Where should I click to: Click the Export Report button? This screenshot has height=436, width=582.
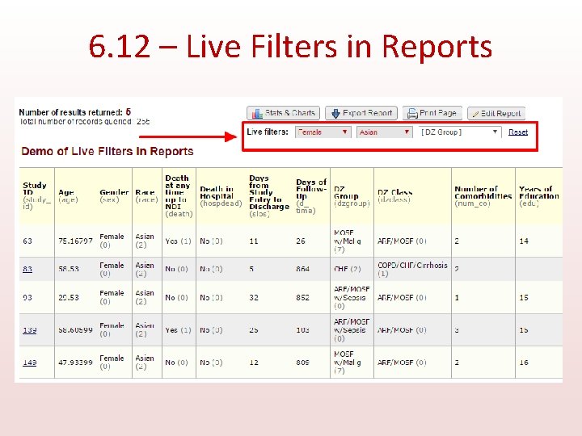tap(361, 113)
